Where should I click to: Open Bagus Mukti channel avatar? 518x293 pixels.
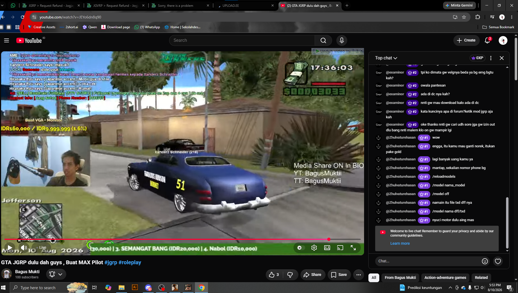pos(7,274)
